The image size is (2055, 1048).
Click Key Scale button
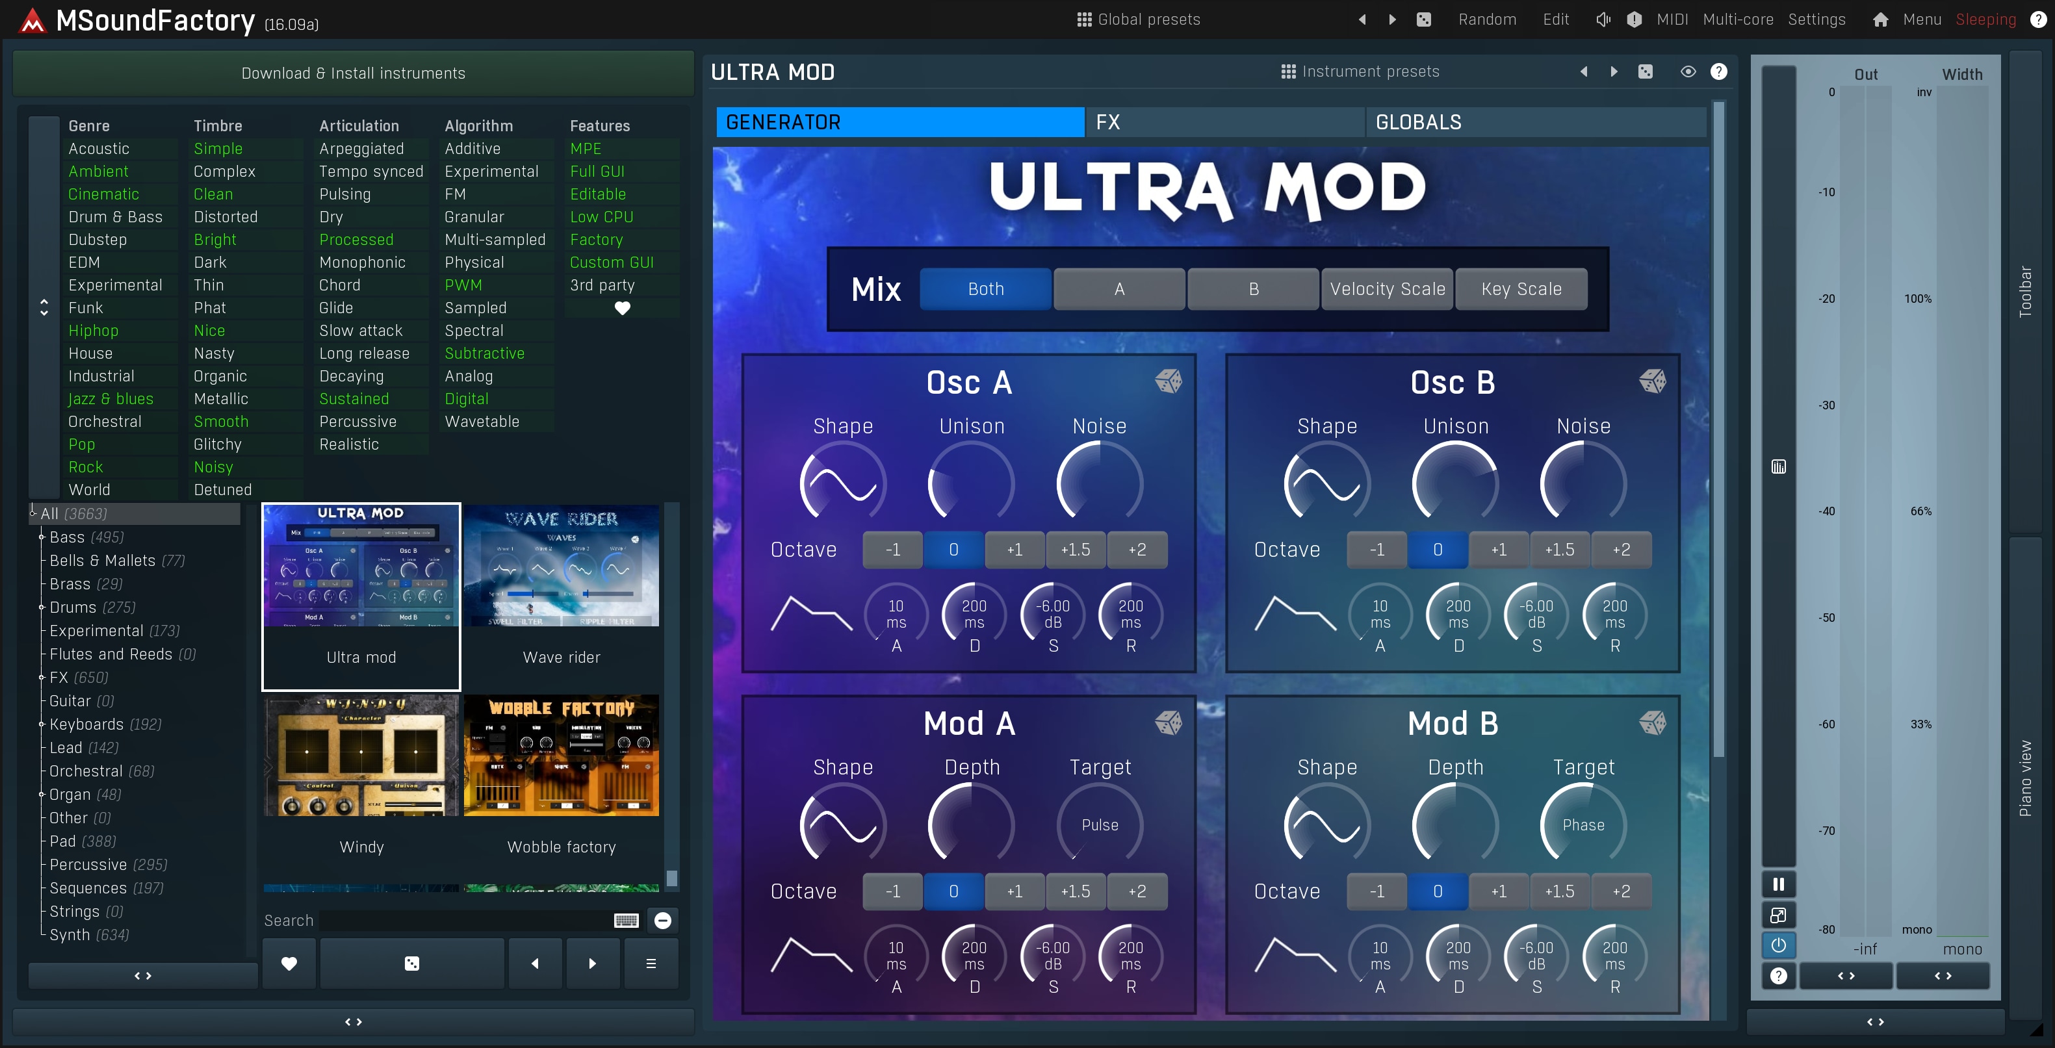tap(1521, 288)
